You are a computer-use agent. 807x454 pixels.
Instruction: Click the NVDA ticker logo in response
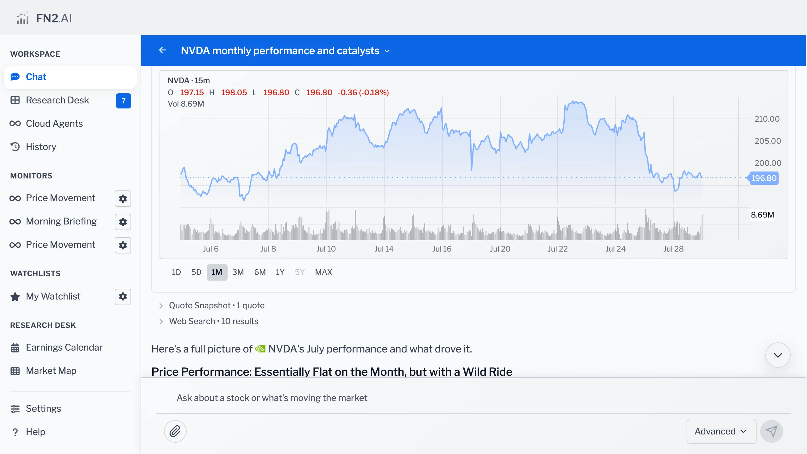tap(260, 349)
